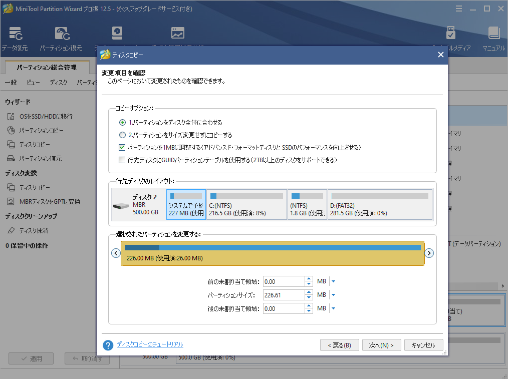Click the OSをSSD/HDDに移行 label

click(46, 116)
